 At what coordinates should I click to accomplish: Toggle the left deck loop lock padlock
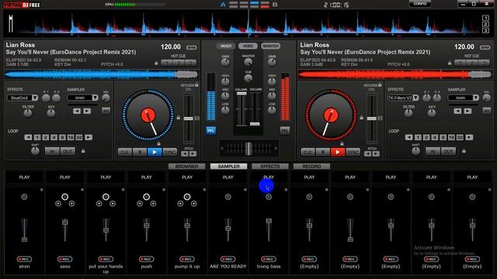[83, 151]
